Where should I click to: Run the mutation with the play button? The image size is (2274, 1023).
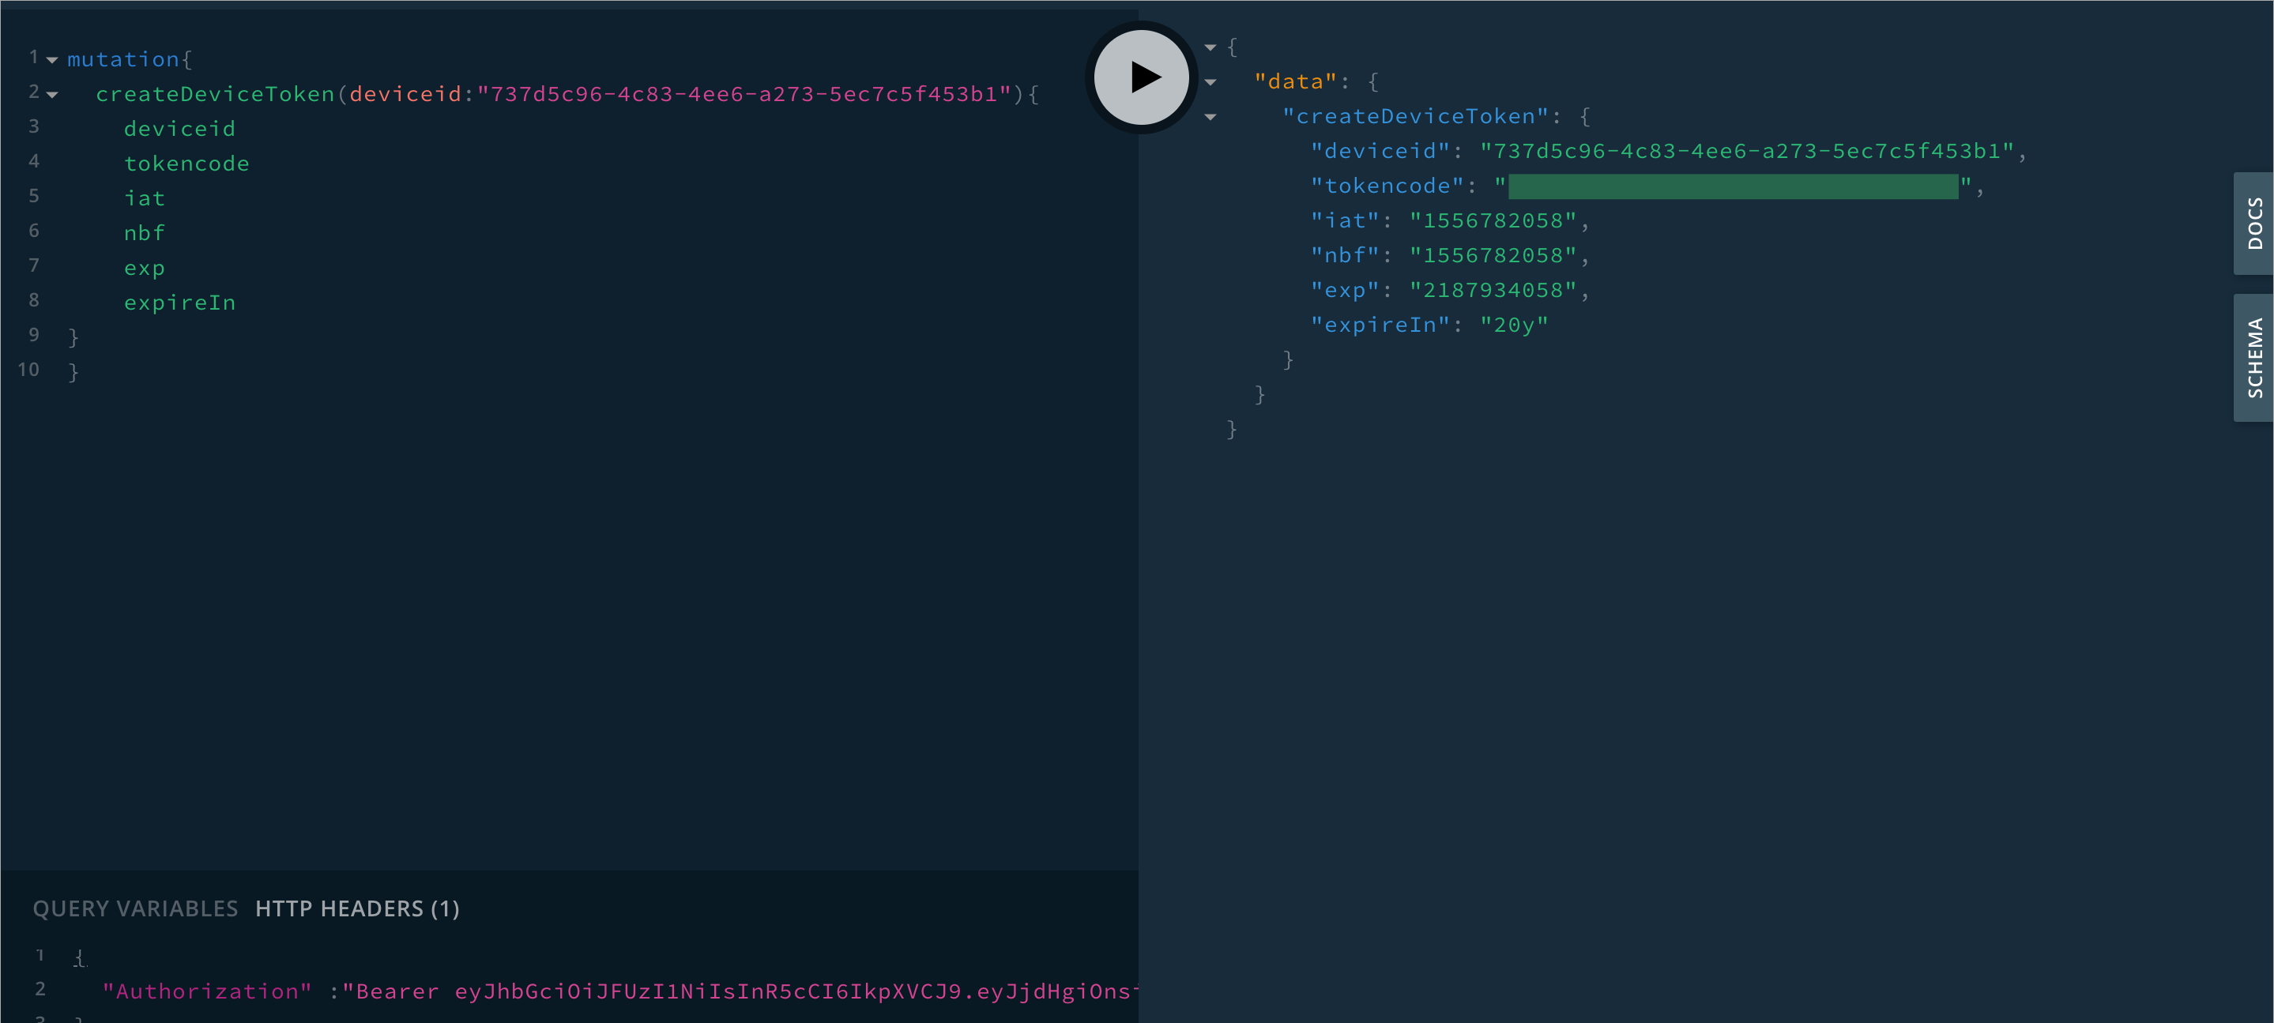tap(1142, 77)
